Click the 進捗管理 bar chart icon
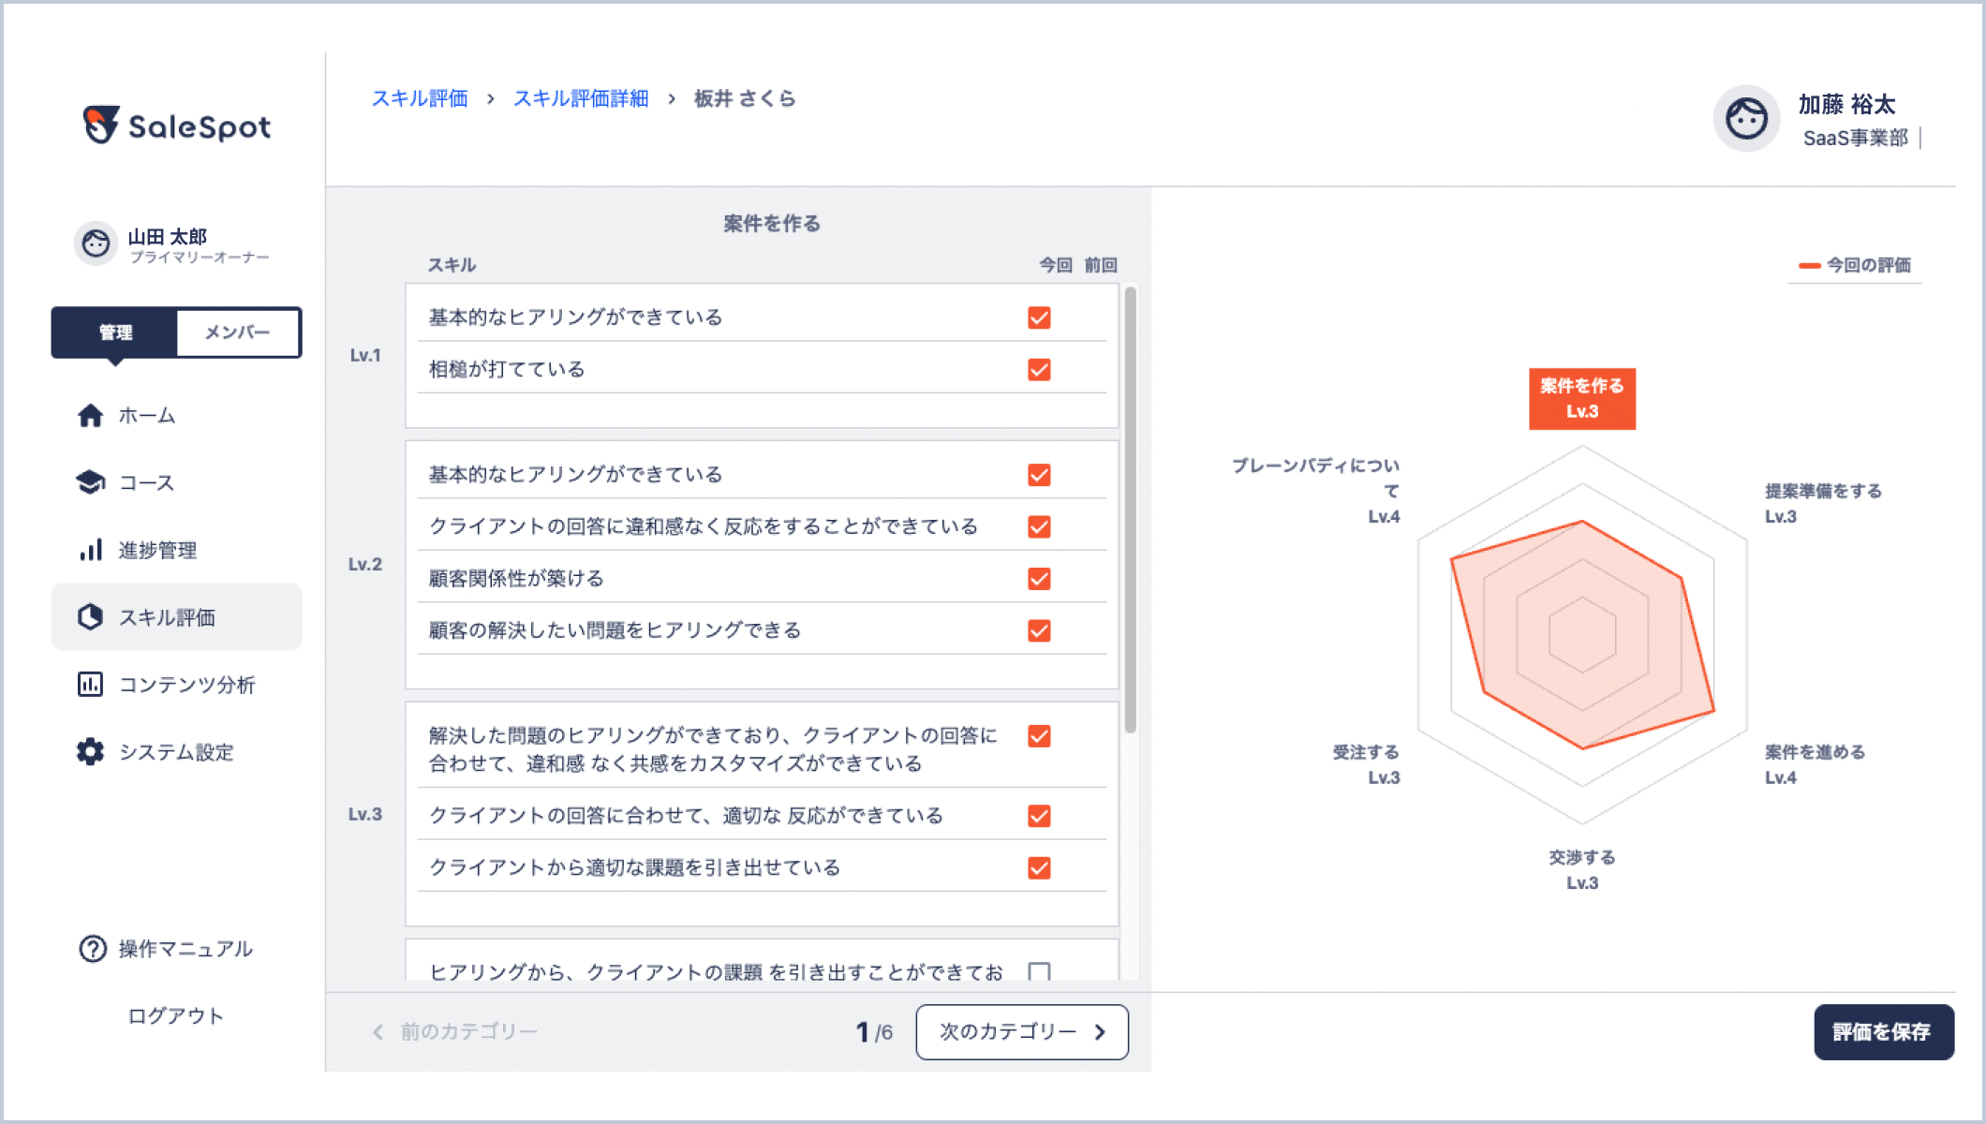The image size is (1986, 1124). 90,550
